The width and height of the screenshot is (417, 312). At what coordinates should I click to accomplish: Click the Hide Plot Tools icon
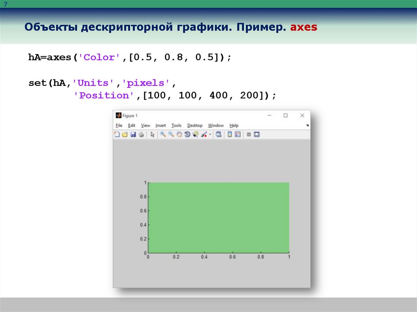point(249,135)
